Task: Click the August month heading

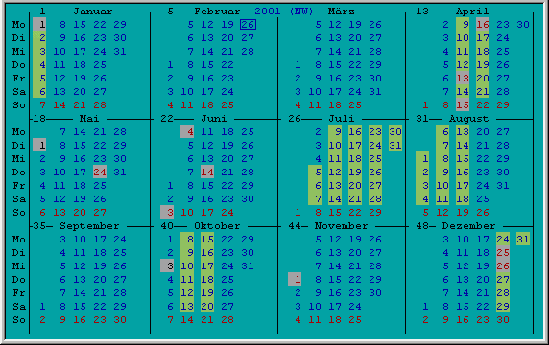Action: (469, 119)
